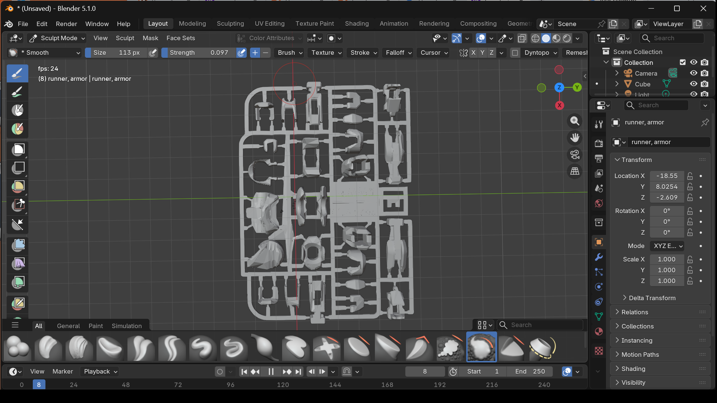Toggle camera view icon in viewport
The width and height of the screenshot is (717, 403).
coord(575,154)
